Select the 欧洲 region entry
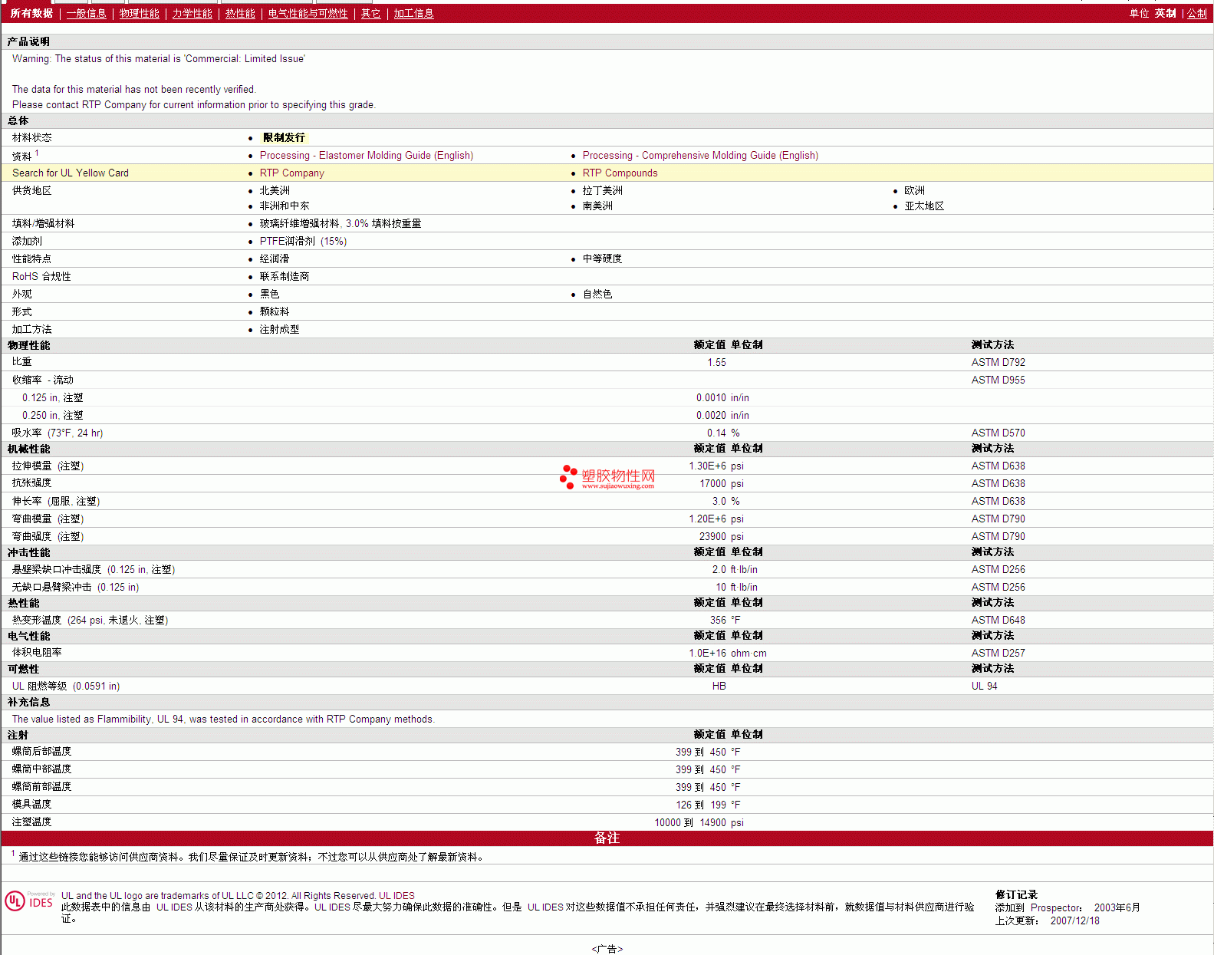This screenshot has width=1214, height=955. (x=914, y=190)
